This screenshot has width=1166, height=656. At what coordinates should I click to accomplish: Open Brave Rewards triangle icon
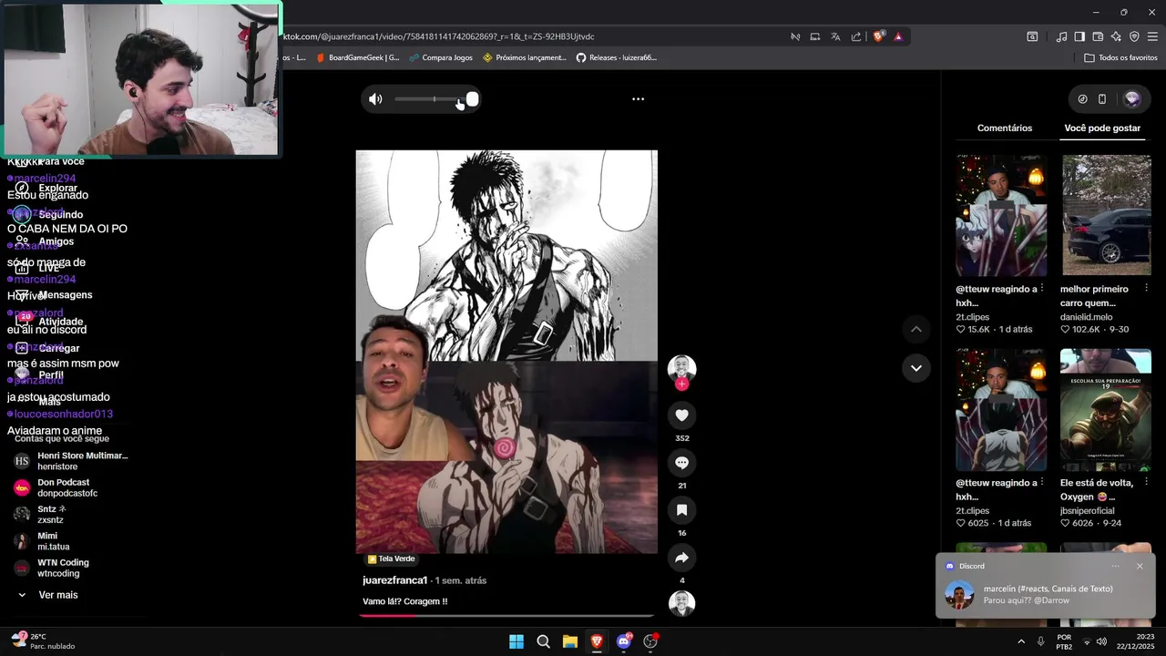coord(898,36)
